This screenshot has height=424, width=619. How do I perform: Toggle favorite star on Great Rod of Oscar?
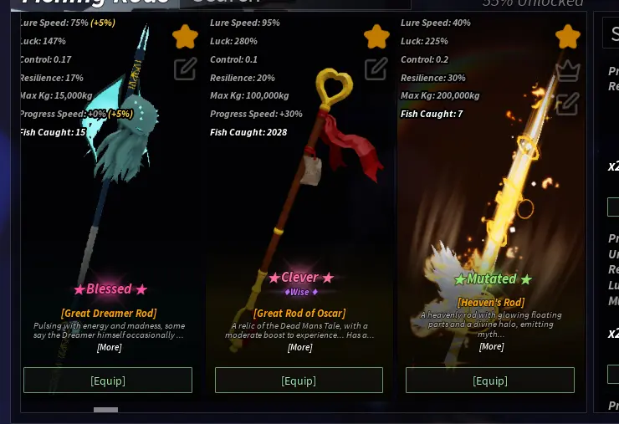376,36
